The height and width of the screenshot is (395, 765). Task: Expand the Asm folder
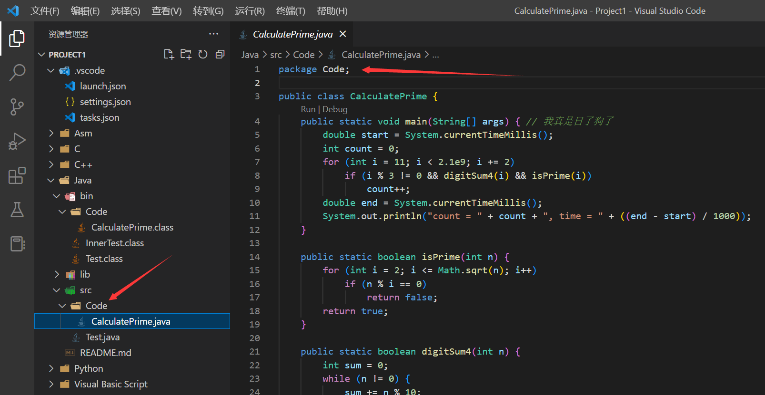click(51, 133)
